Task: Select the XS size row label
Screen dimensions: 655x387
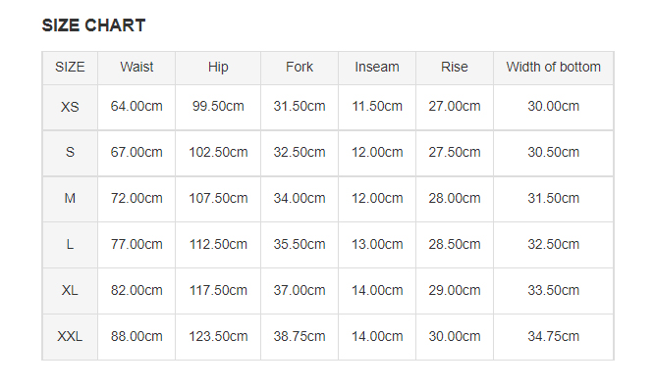Action: [70, 107]
